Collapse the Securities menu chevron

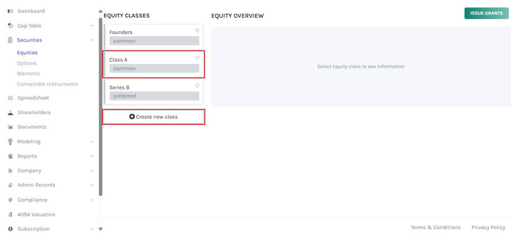92,40
